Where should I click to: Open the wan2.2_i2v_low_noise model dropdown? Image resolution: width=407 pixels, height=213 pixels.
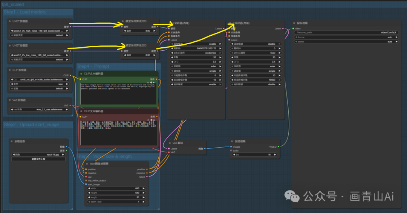coord(40,55)
